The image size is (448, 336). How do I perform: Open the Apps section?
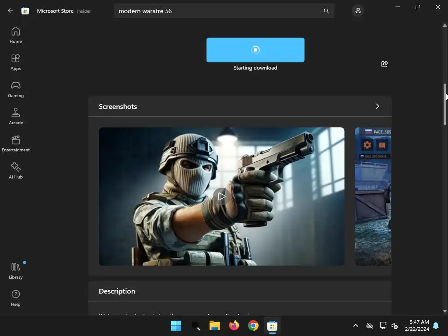16,62
